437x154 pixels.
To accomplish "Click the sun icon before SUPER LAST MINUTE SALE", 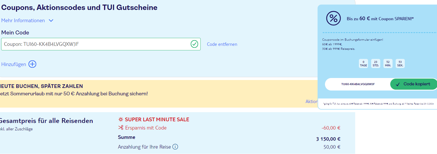I will click(121, 120).
